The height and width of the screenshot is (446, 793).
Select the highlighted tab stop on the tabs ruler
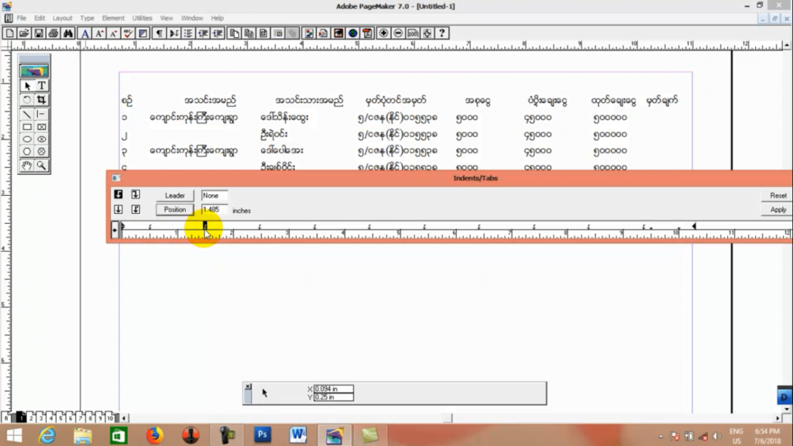click(204, 225)
